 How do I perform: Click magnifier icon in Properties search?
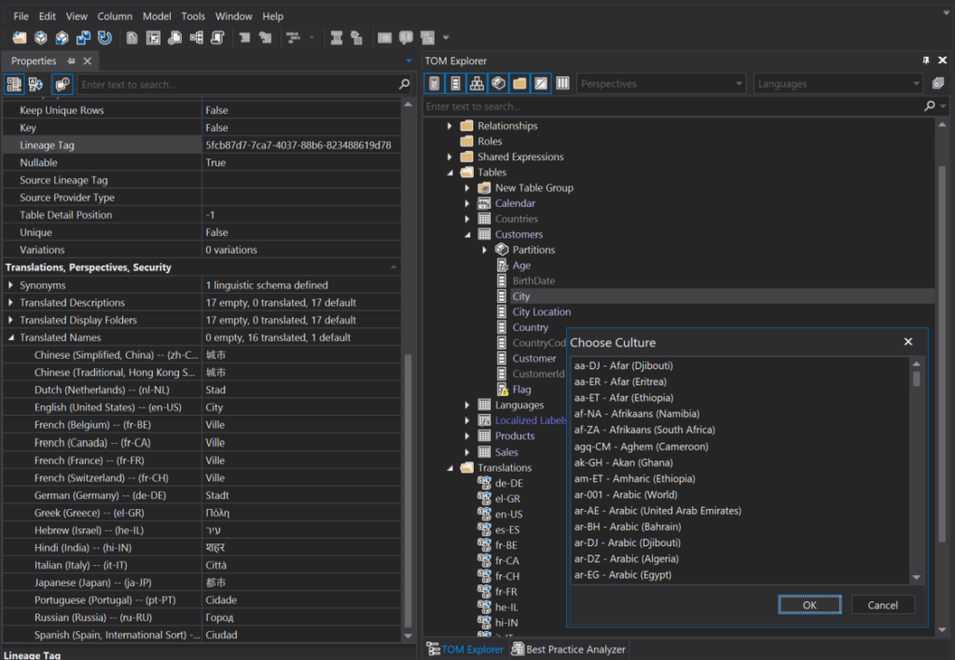coord(404,84)
